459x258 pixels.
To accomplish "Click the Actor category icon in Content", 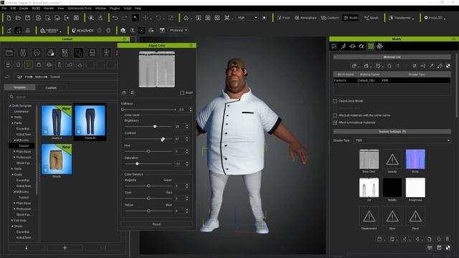I will 23,53.
